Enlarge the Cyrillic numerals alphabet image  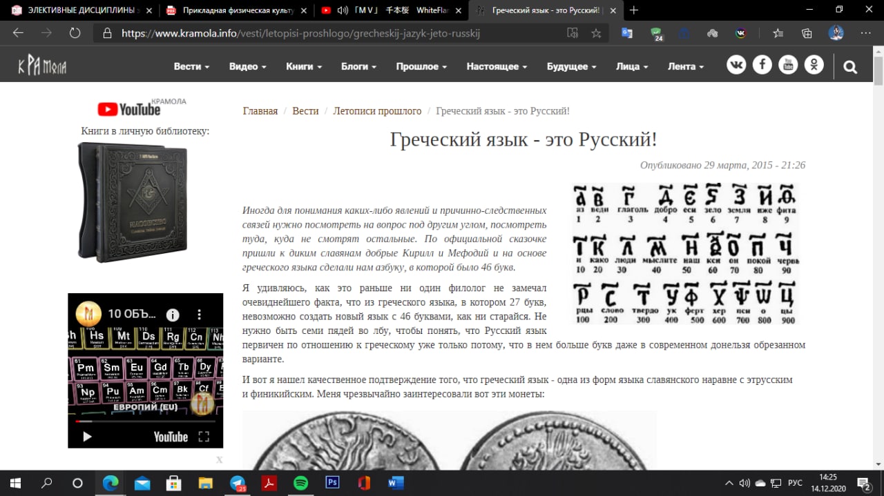pos(685,253)
